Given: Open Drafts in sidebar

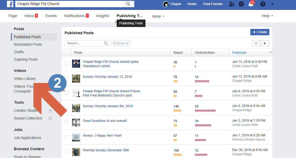Looking at the screenshot, I should pyautogui.click(x=19, y=52).
